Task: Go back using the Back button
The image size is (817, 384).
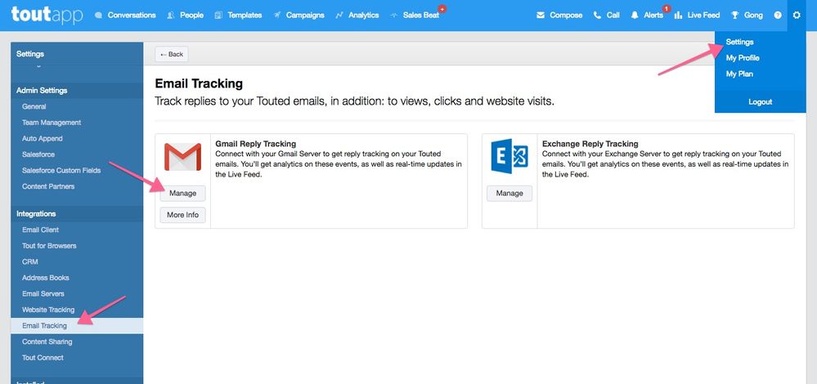Action: (x=172, y=54)
